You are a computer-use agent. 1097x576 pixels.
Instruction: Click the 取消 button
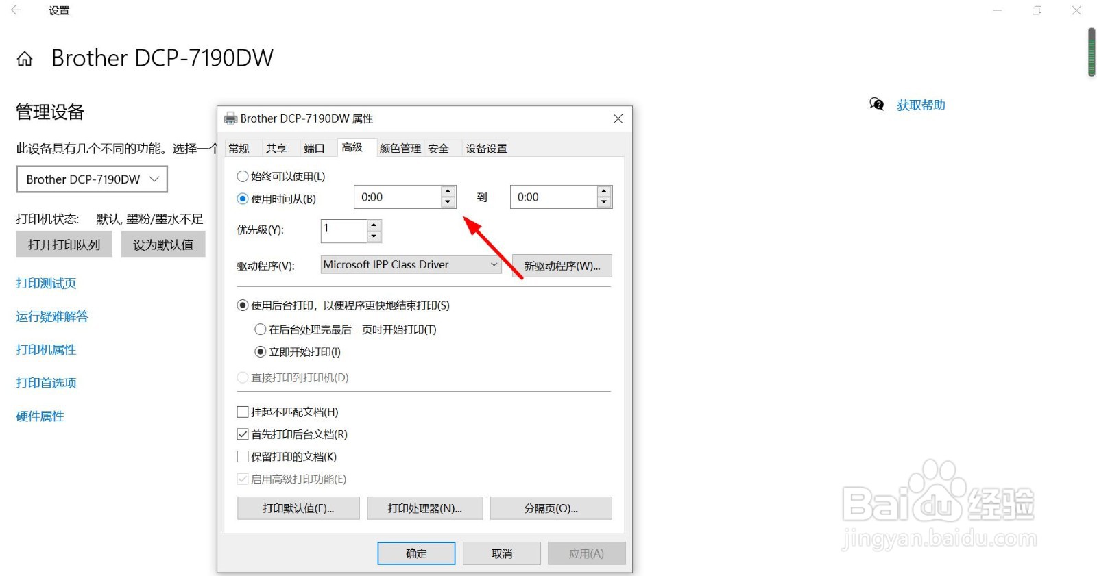tap(502, 553)
